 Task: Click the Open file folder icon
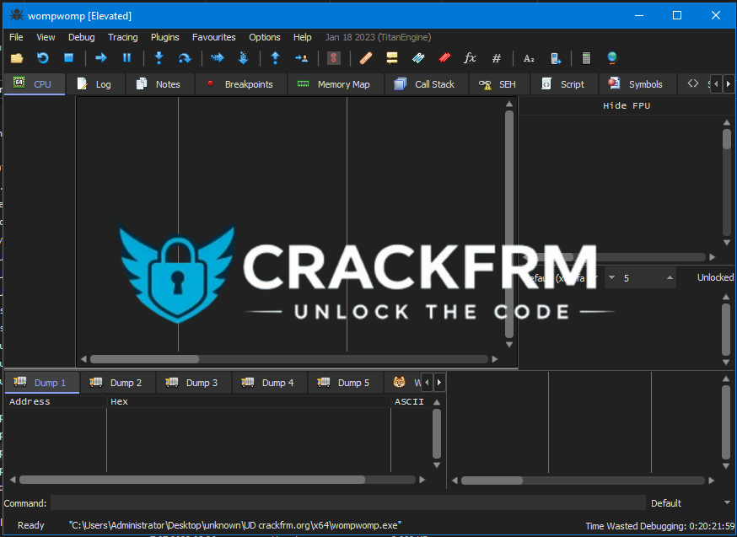(17, 58)
